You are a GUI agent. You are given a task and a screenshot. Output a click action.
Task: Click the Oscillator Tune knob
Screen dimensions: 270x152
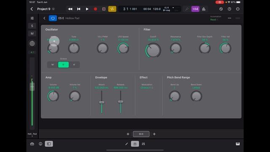pos(74,49)
